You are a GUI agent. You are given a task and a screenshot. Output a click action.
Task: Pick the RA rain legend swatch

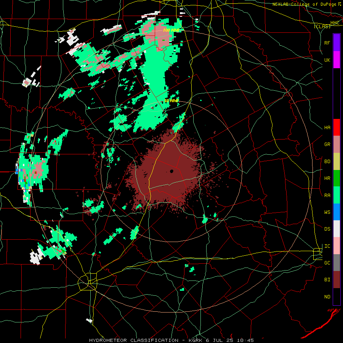(x=337, y=195)
